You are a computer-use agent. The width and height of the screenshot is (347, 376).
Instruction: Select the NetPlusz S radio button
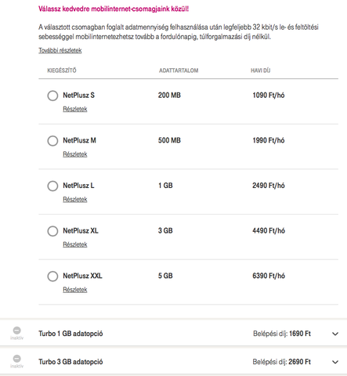52,96
